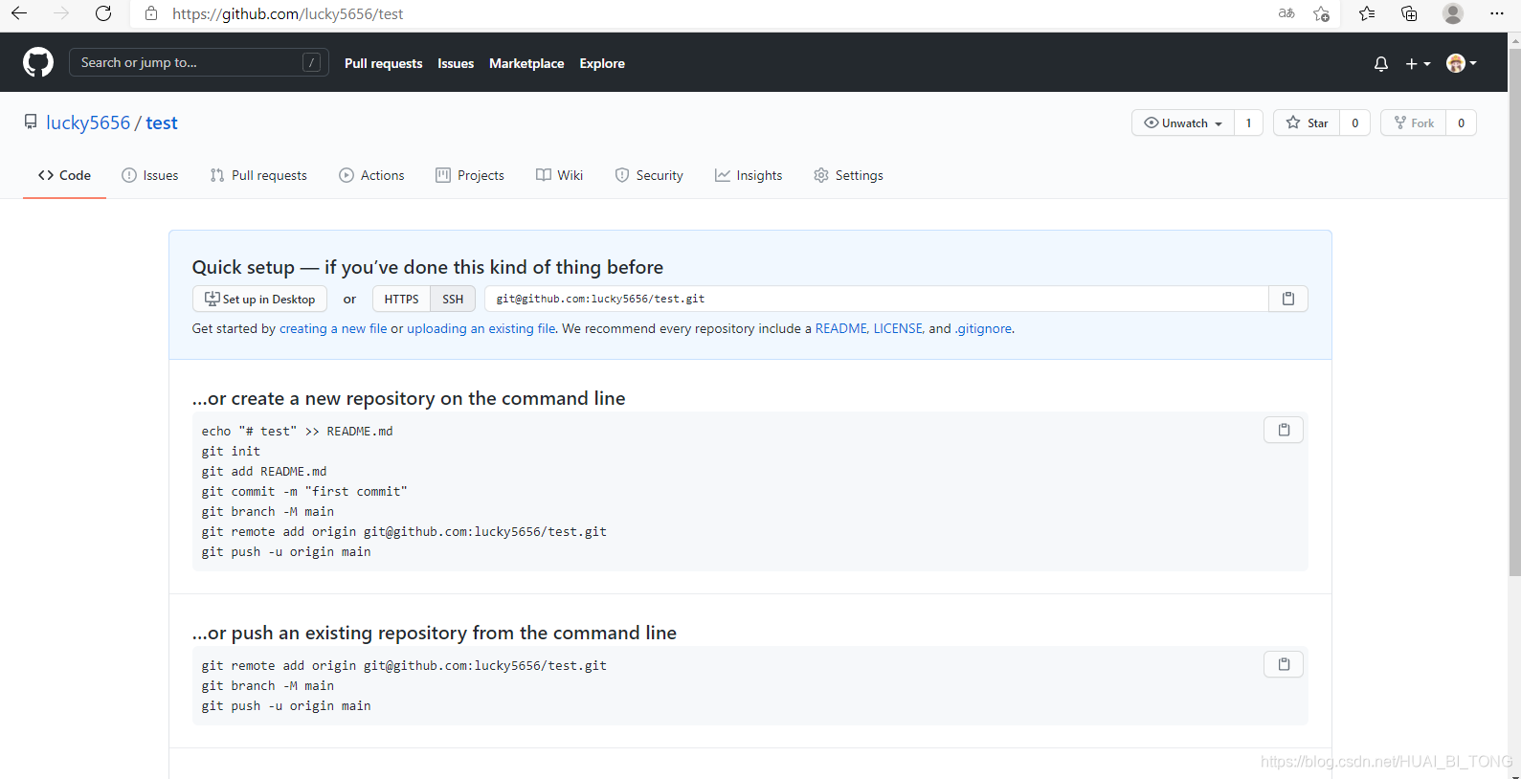Open the README link
The height and width of the screenshot is (779, 1521).
(841, 328)
